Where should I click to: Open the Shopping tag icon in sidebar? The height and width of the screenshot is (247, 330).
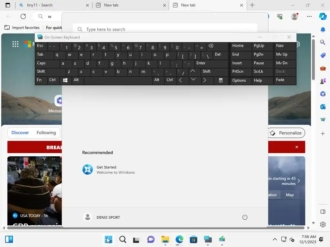[323, 55]
